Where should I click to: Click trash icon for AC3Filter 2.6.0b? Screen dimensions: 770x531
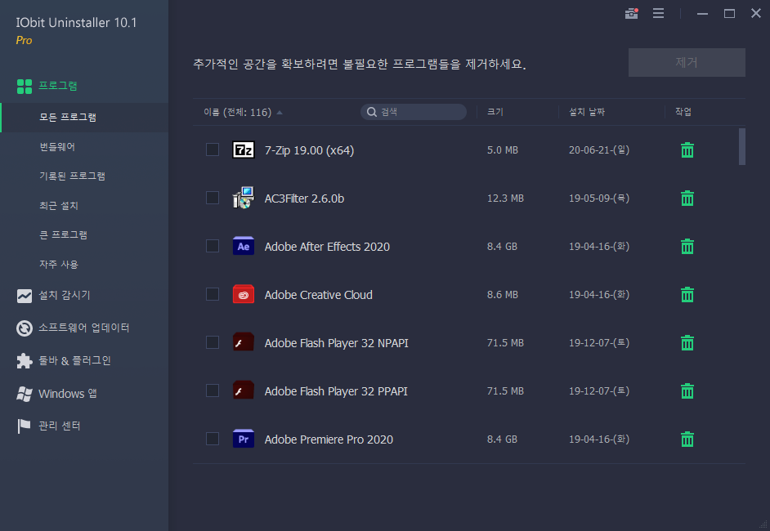687,199
